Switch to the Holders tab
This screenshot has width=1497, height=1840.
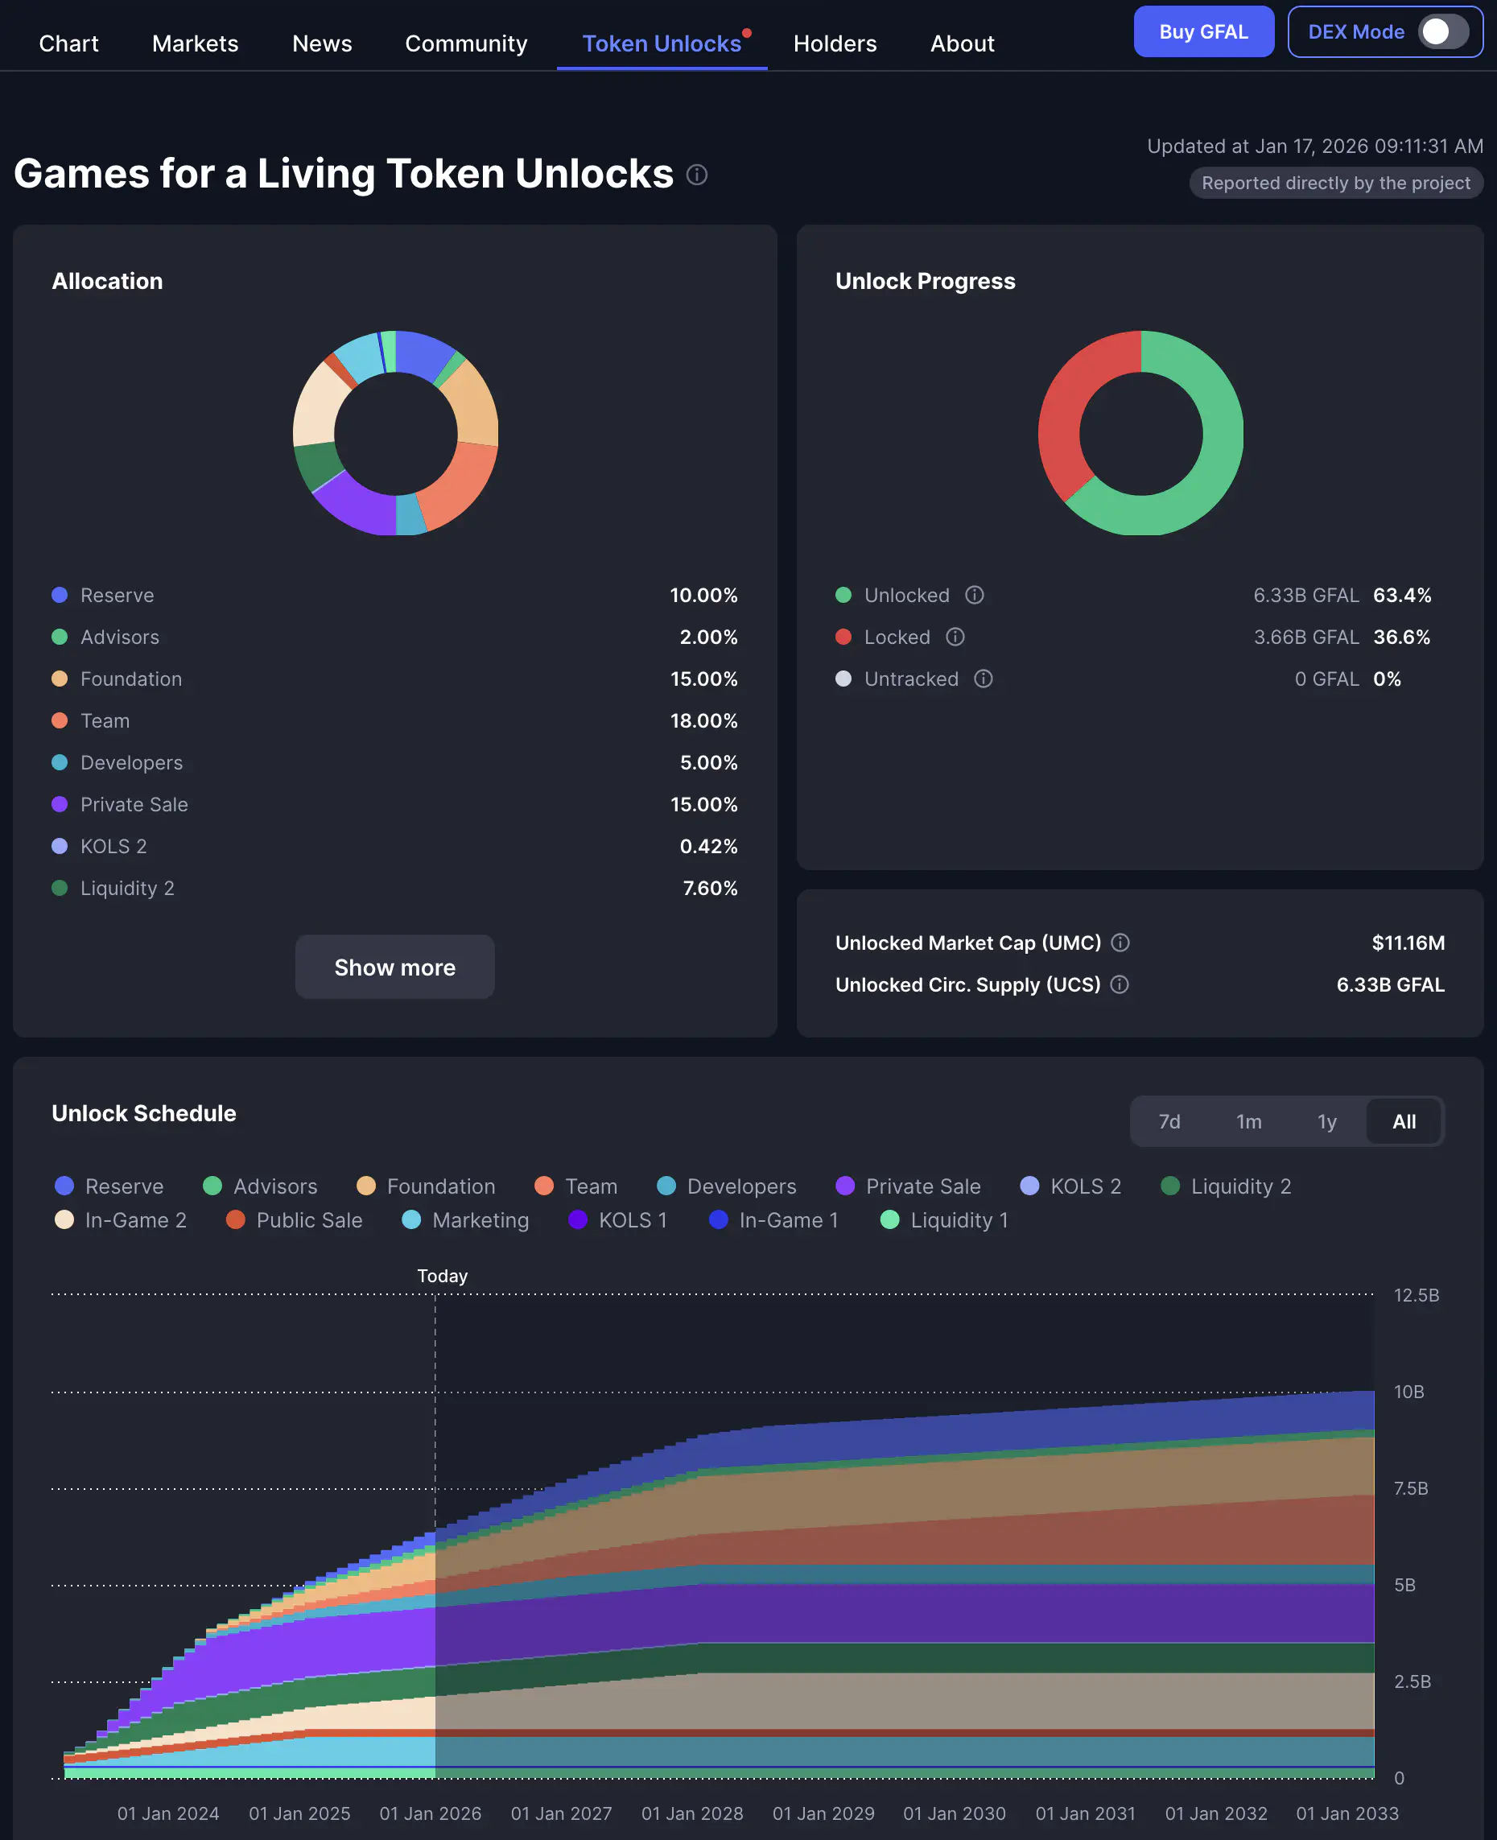(834, 43)
